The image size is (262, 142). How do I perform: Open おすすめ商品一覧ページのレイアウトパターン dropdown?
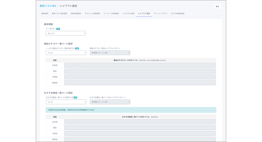coord(110,102)
